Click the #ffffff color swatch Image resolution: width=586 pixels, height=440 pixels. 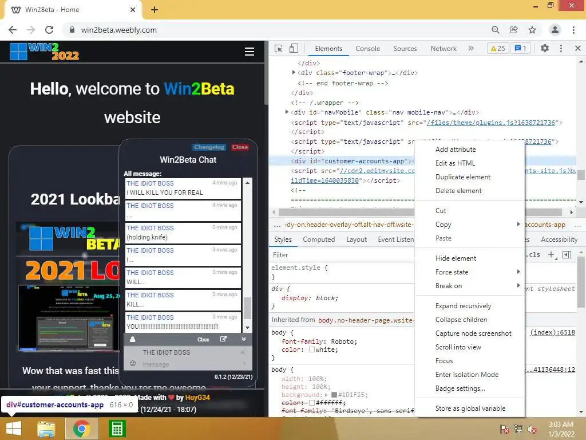coord(312,403)
